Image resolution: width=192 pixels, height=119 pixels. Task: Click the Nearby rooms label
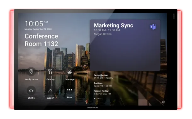pos(31,79)
